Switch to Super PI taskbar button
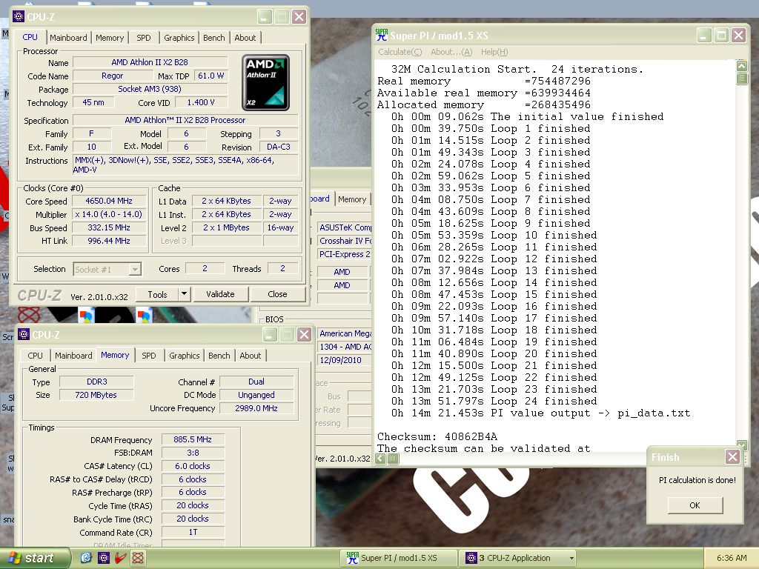 399,558
